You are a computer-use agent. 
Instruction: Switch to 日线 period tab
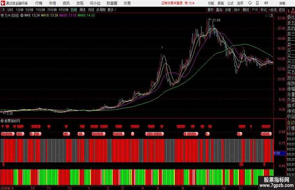coord(74,10)
